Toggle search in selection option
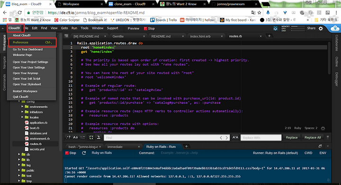The height and width of the screenshot is (185, 341). [99, 137]
